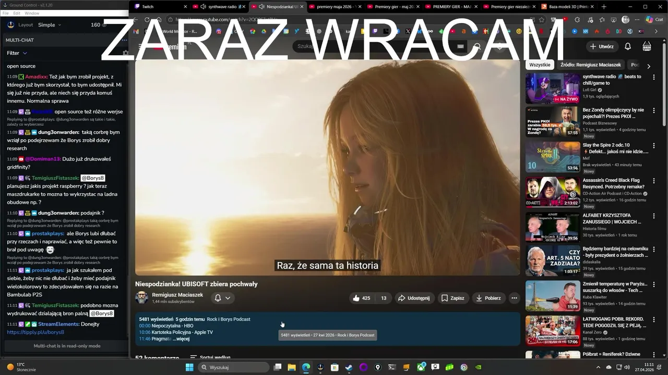Open Steam from the taskbar
The height and width of the screenshot is (375, 668).
click(x=349, y=367)
